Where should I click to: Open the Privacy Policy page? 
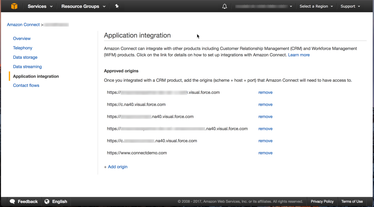pos(322,201)
